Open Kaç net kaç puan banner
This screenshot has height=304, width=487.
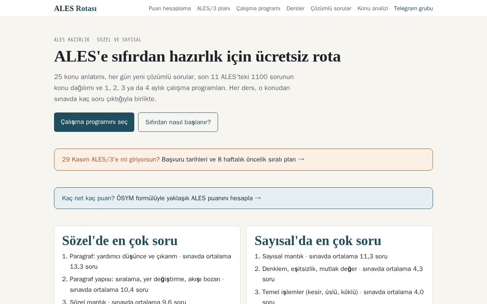(243, 198)
